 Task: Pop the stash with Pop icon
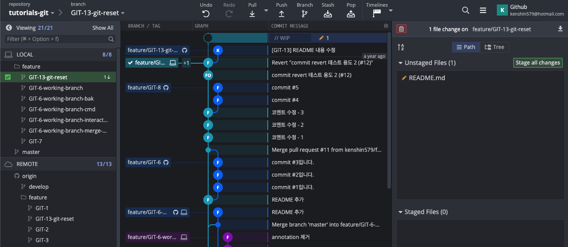coord(351,13)
